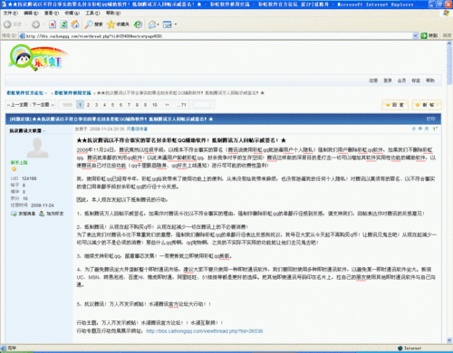The height and width of the screenshot is (353, 453).
Task: Open the 帮助 (Help) menu
Action: pos(113,13)
